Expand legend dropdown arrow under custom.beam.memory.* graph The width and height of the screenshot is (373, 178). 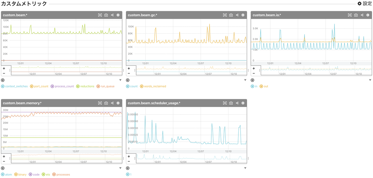120,168
